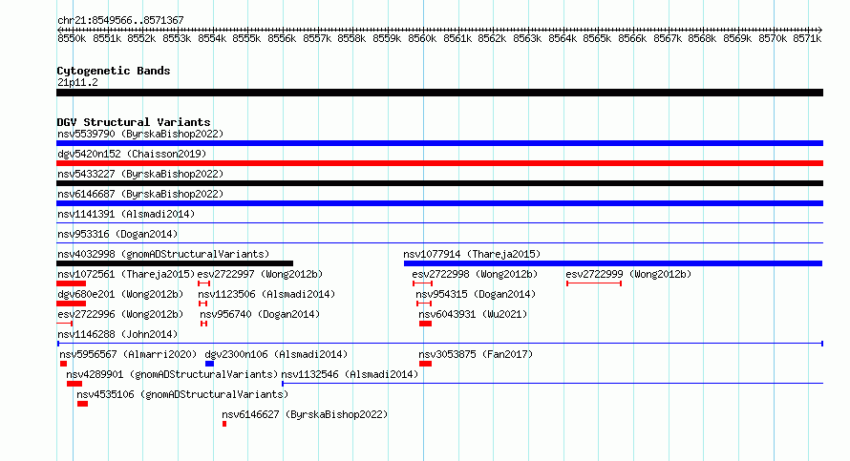Click the 8571k ruler position
Image resolution: width=850 pixels, height=461 pixels.
point(807,38)
